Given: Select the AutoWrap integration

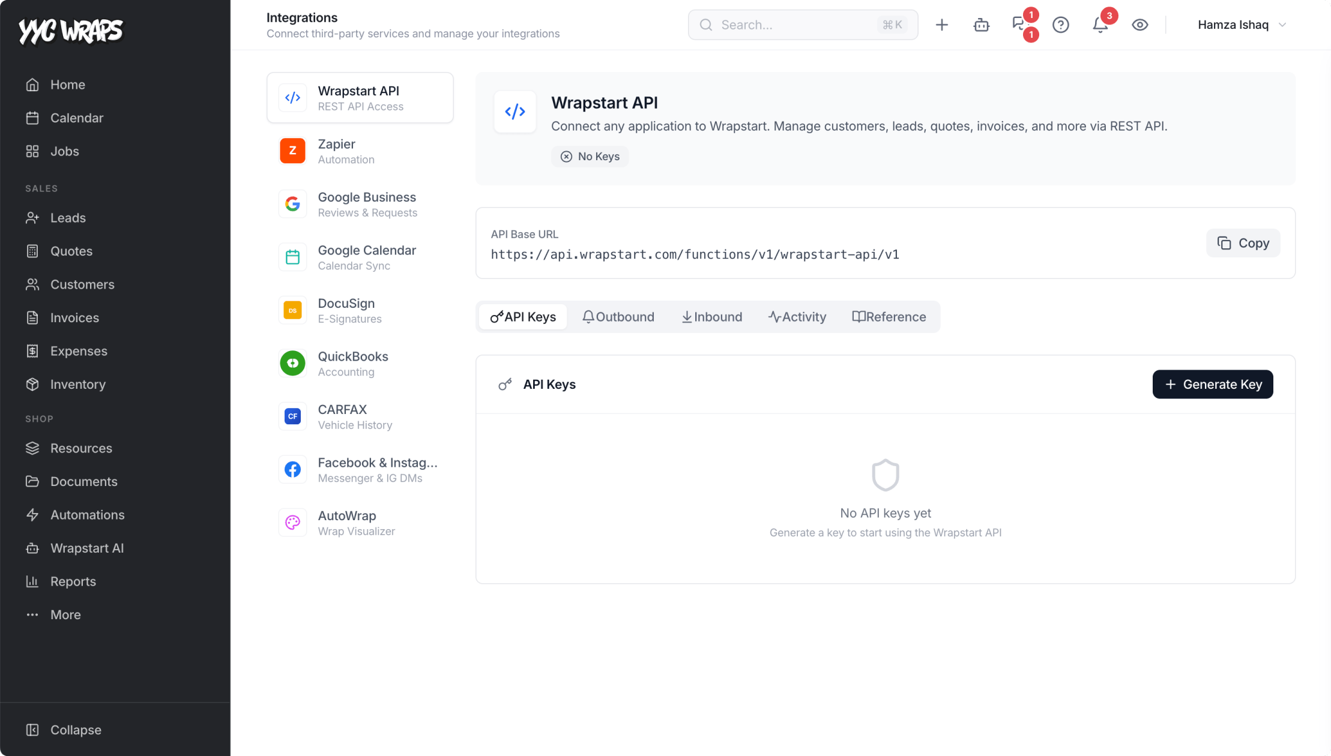Looking at the screenshot, I should pos(360,523).
